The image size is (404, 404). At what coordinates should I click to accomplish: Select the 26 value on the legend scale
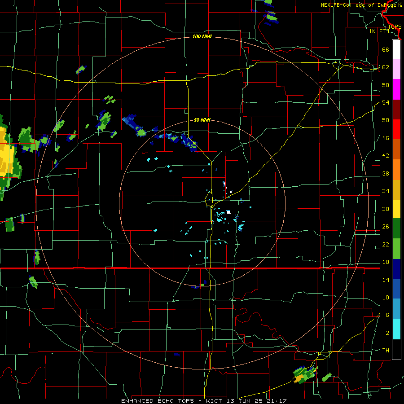click(x=386, y=227)
